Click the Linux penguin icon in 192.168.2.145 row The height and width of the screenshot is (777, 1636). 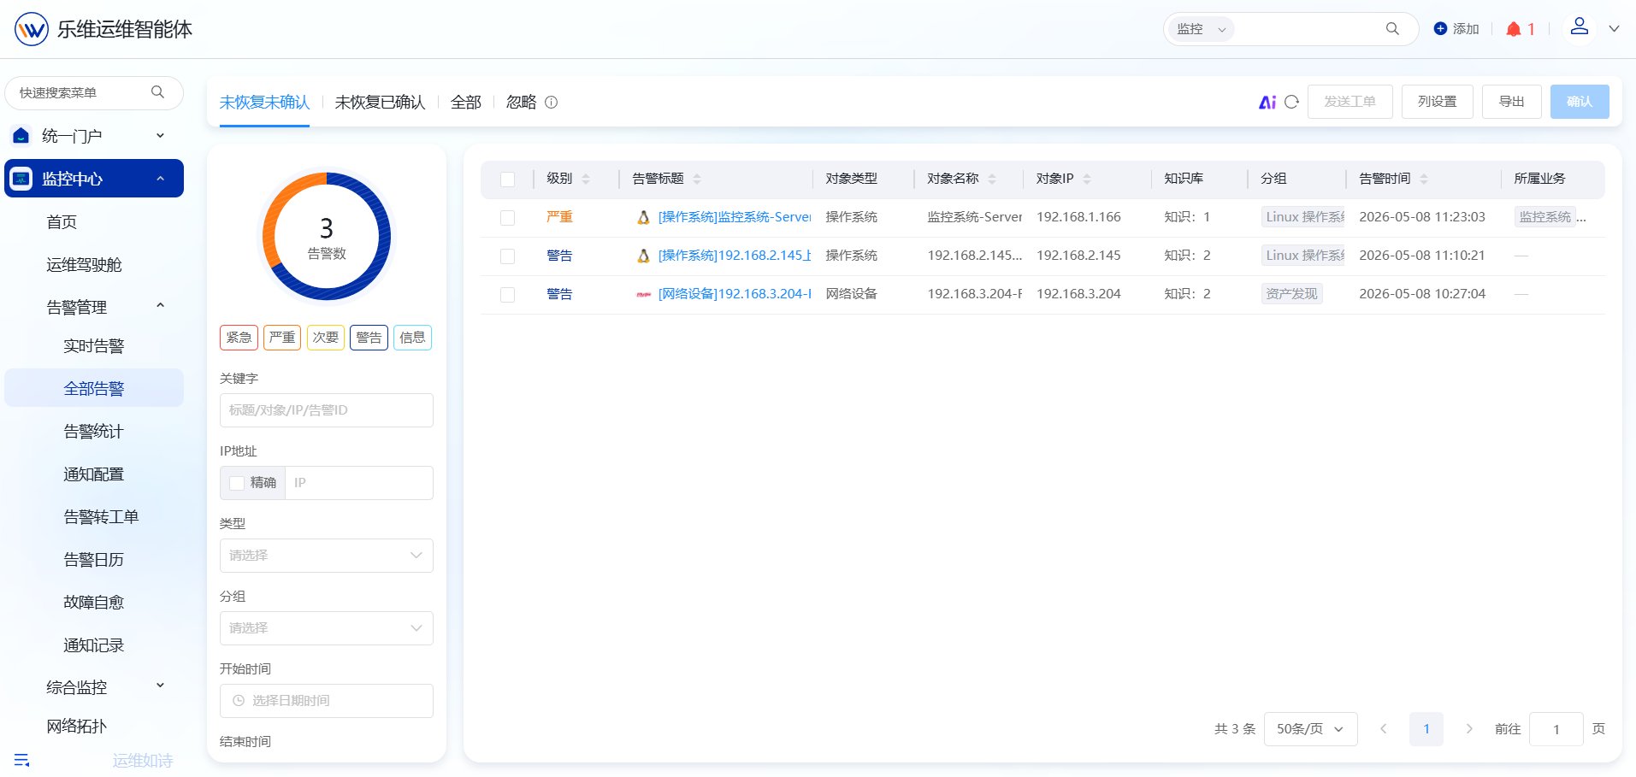(x=643, y=256)
